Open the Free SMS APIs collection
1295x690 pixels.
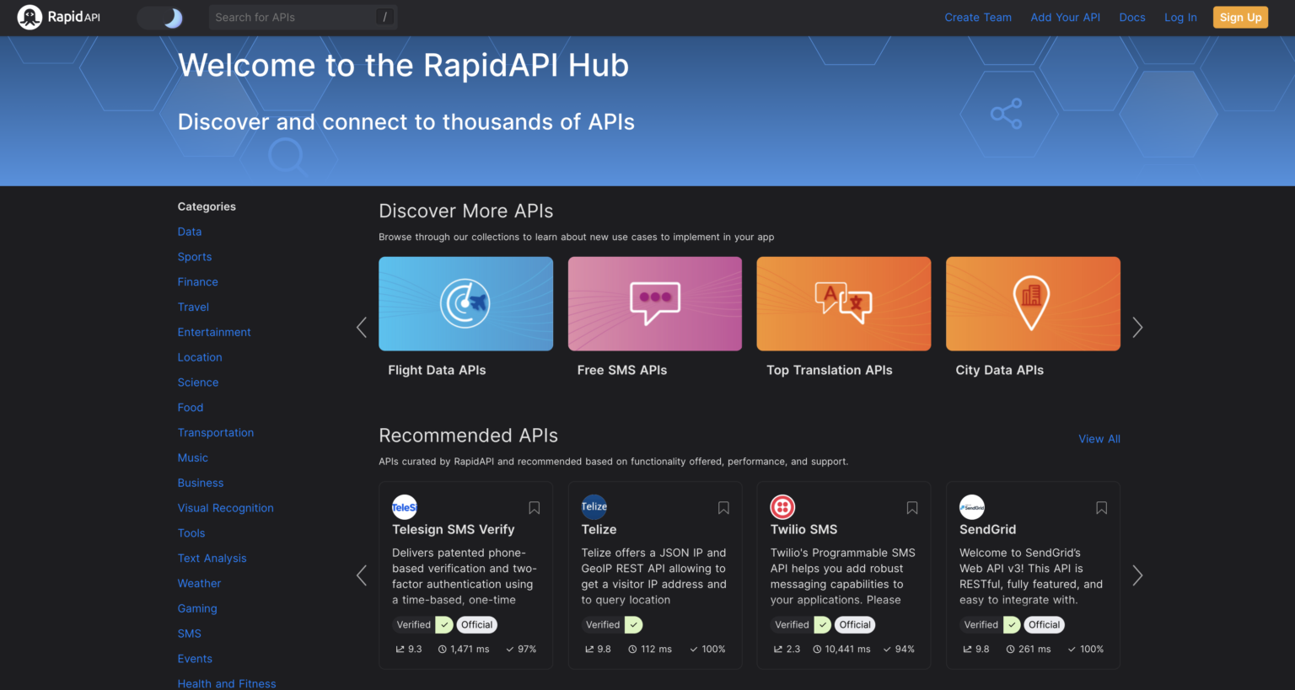[x=654, y=303]
